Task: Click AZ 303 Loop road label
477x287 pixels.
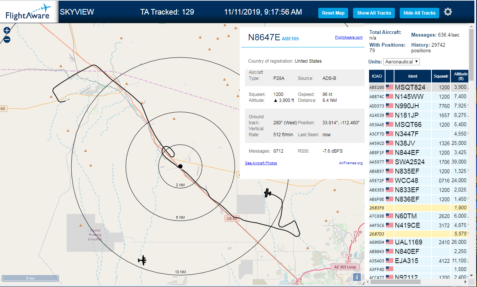Action: coord(345,267)
